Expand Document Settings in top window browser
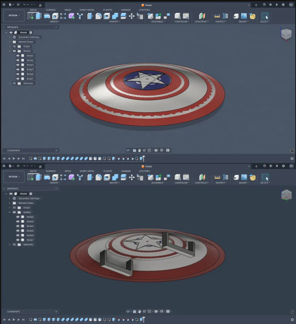Viewport: 296px width, 324px height. [x=9, y=37]
